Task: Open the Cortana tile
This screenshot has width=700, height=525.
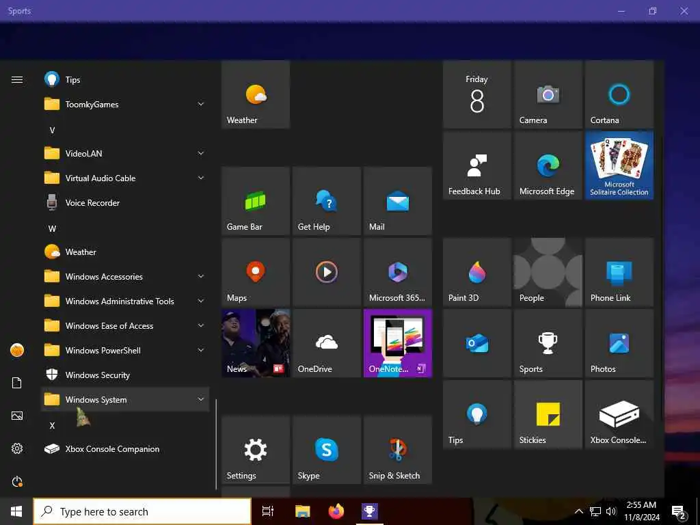Action: coord(619,94)
